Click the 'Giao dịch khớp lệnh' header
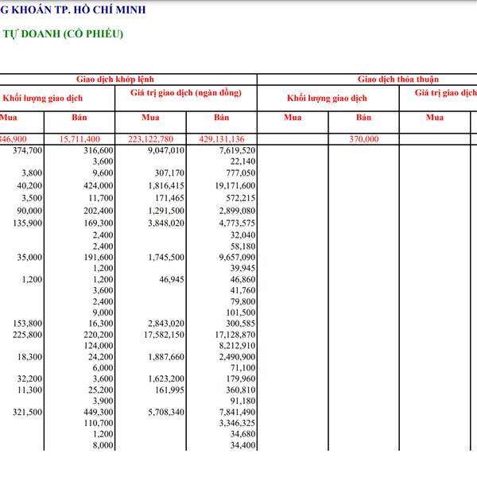This screenshot has height=477, width=477. [x=115, y=79]
